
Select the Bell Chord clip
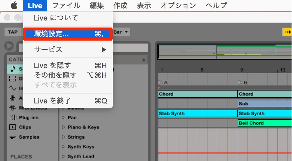point(265,123)
